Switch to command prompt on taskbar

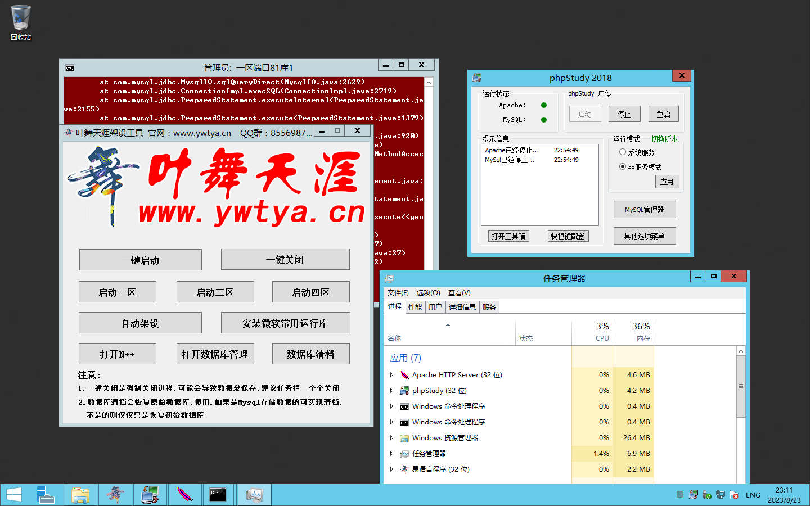click(x=218, y=495)
